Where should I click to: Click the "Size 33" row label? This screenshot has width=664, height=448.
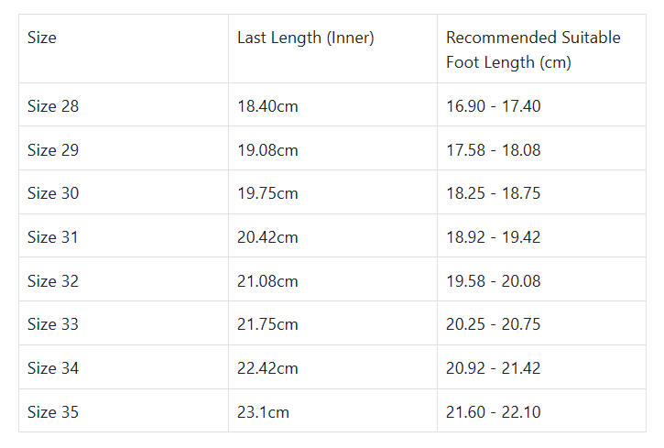coord(53,324)
